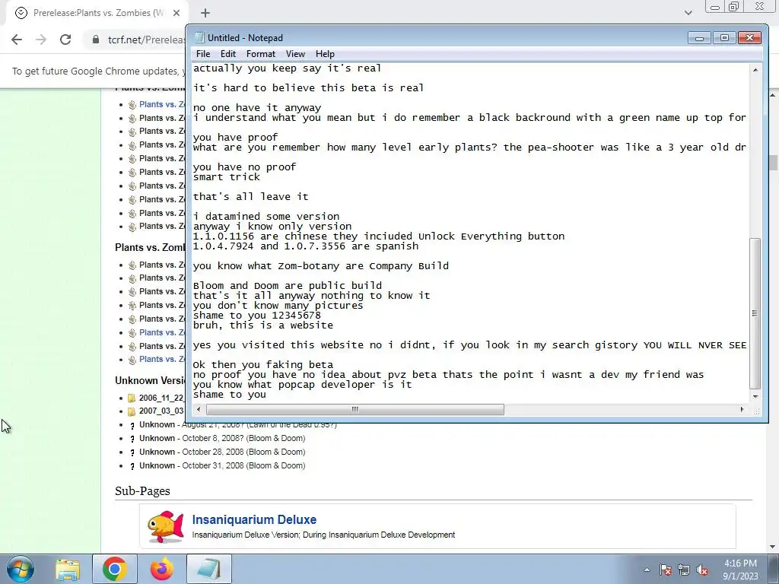The width and height of the screenshot is (779, 584).
Task: Click the Notepad vertical scrollbar thumb
Action: pos(755,313)
